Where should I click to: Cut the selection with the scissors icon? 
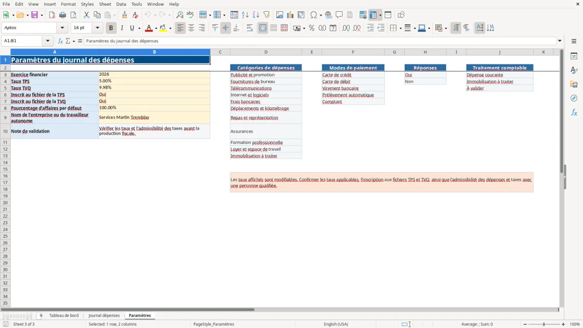coord(86,15)
